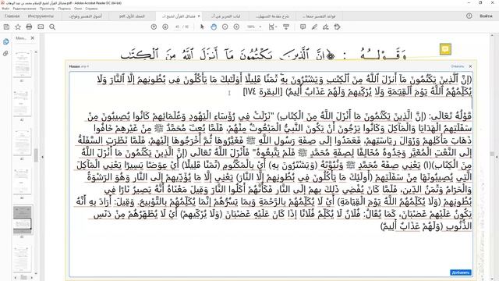The width and height of the screenshot is (499, 281).
Task: Open the page display mode icon
Action: pos(286,27)
